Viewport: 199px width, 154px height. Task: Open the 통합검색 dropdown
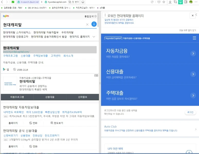tap(90, 16)
